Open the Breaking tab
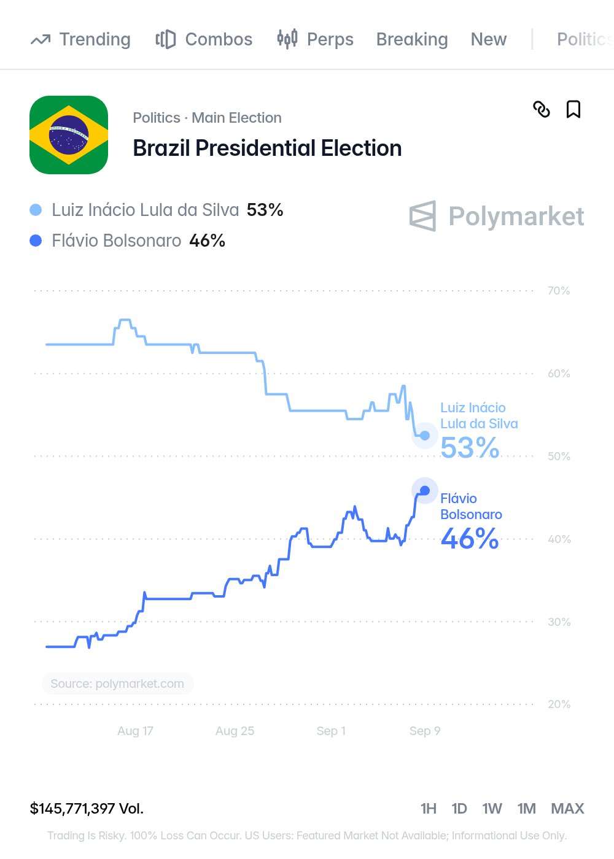Screen dimensions: 614x859 coord(412,39)
